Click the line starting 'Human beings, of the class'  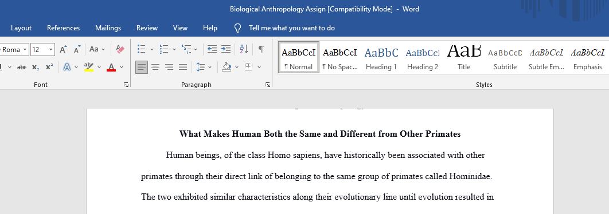click(326, 156)
